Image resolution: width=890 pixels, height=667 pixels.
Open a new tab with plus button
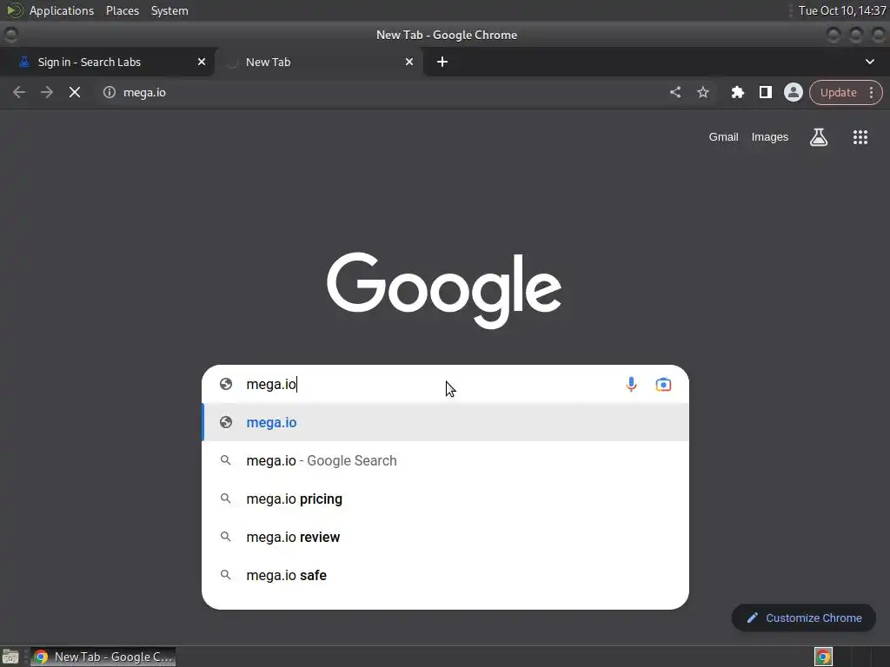[442, 62]
